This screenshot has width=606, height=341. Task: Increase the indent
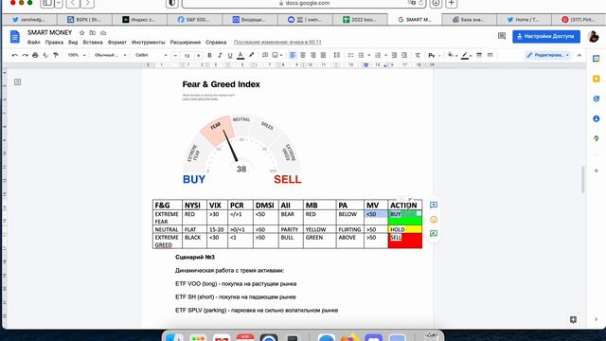404,55
